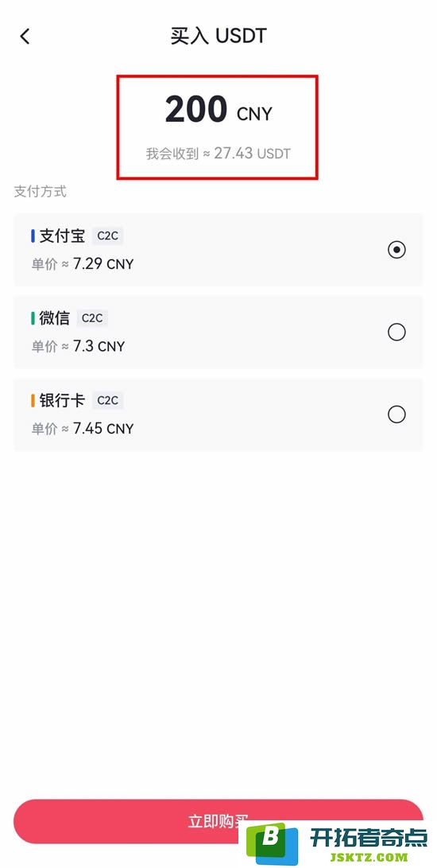
Task: Go back using the top-left arrow
Action: coord(25,37)
